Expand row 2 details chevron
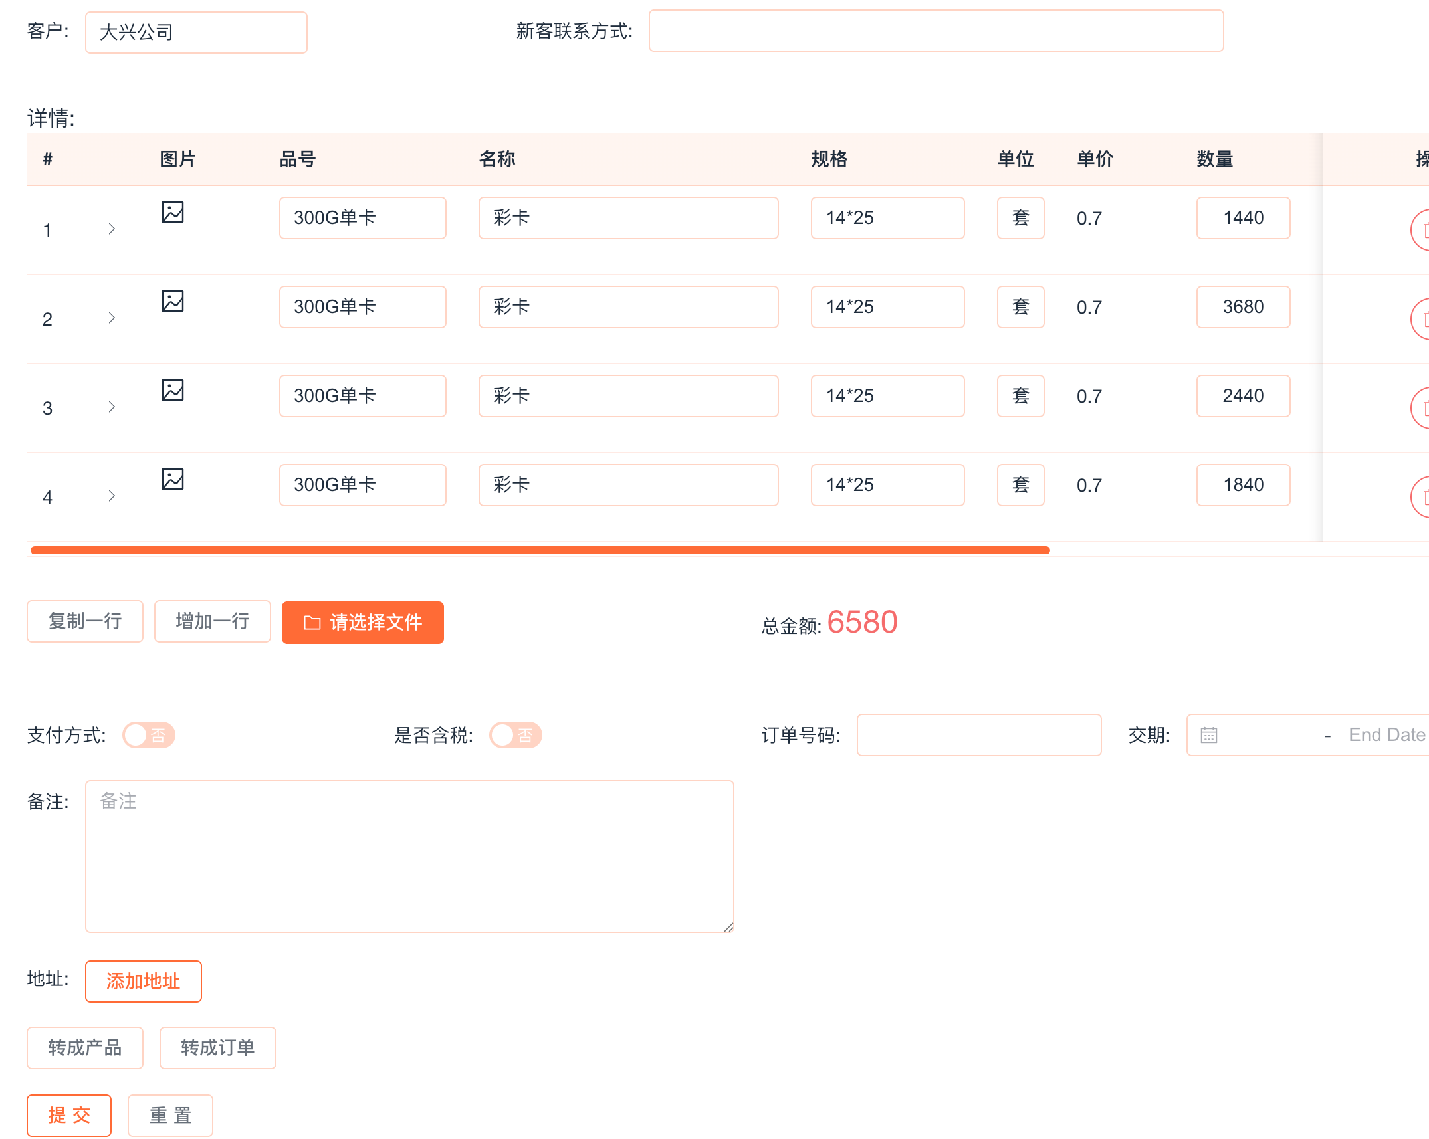 pyautogui.click(x=112, y=318)
